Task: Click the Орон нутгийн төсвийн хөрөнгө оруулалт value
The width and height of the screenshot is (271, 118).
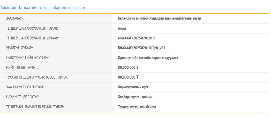Action: pyautogui.click(x=148, y=58)
